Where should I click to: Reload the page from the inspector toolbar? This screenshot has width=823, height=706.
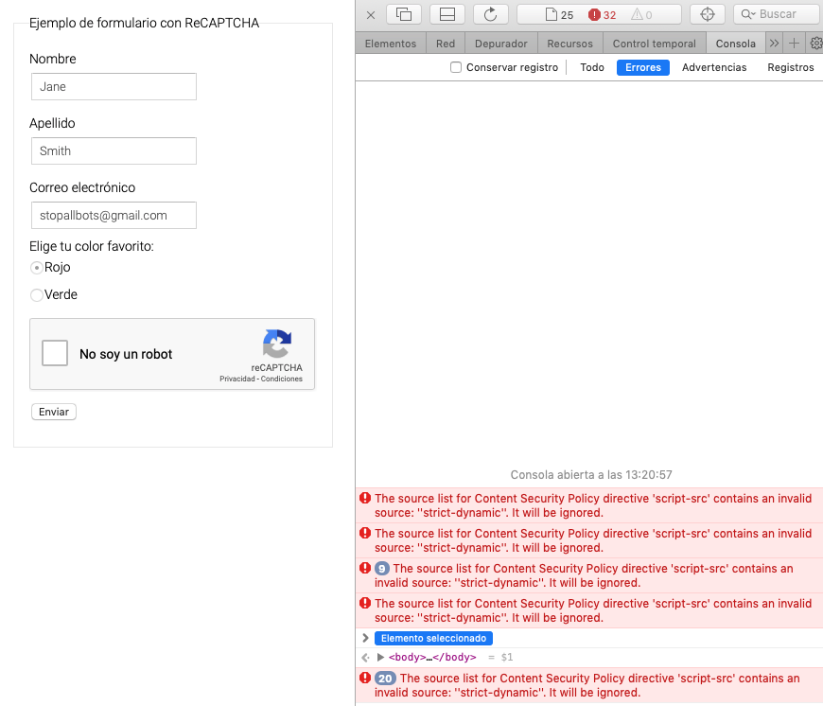490,13
